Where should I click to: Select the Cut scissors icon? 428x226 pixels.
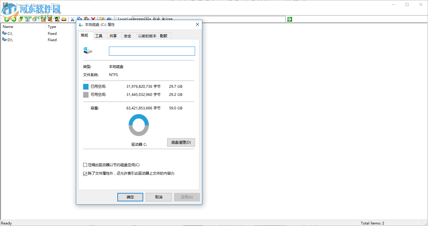(x=72, y=19)
